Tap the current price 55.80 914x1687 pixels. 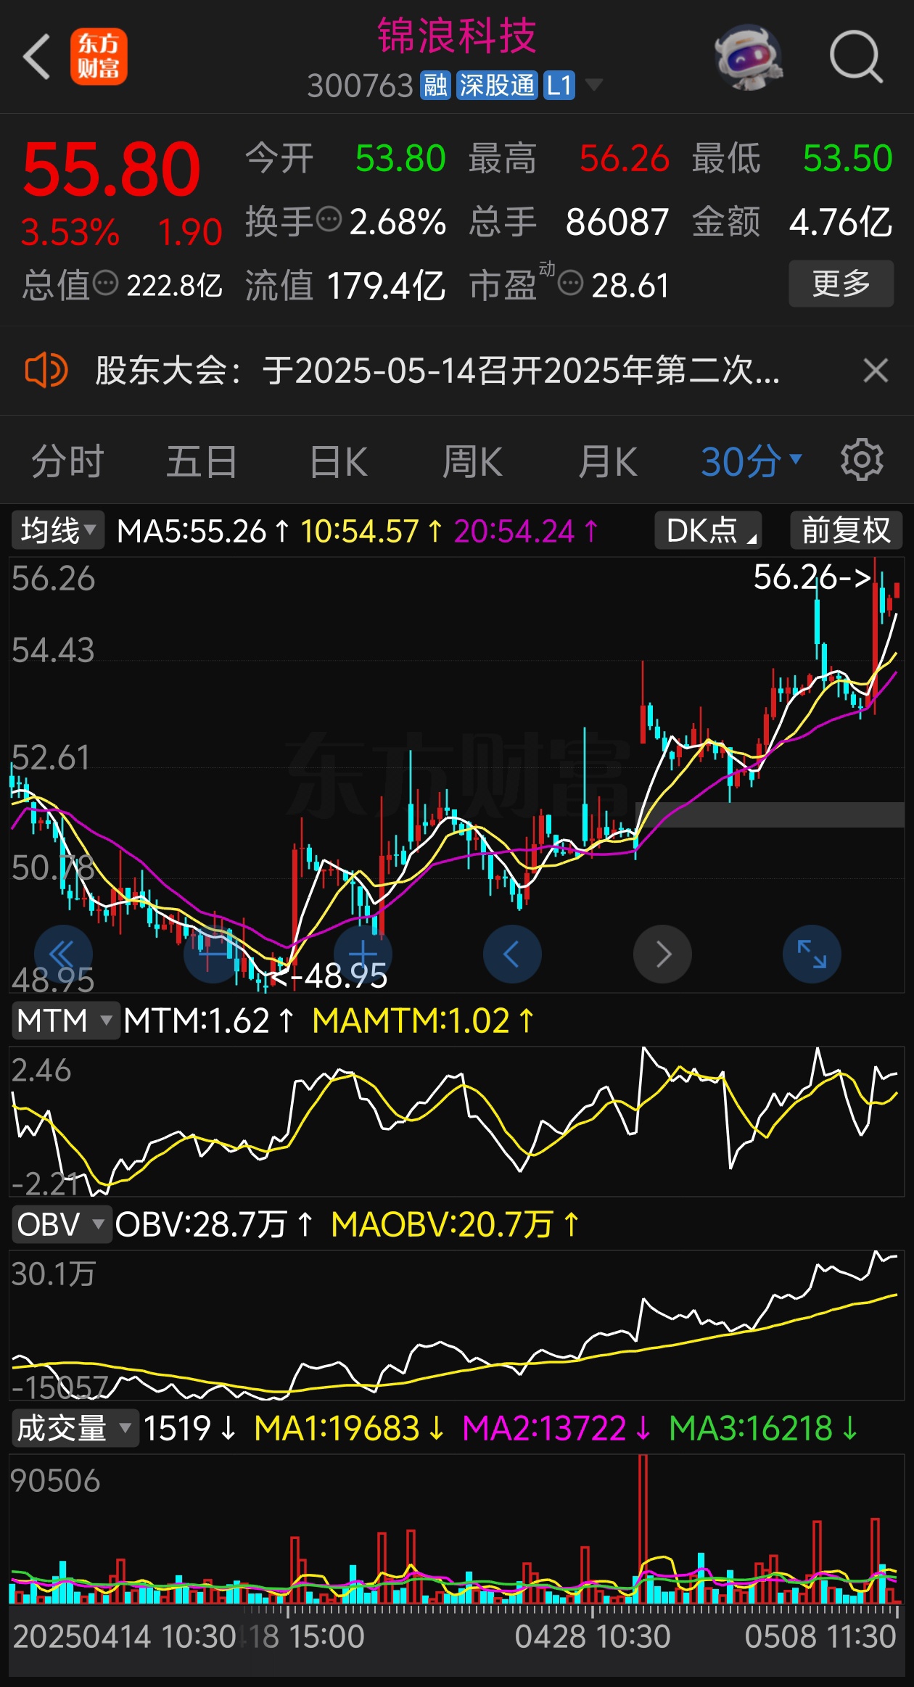[x=111, y=170]
